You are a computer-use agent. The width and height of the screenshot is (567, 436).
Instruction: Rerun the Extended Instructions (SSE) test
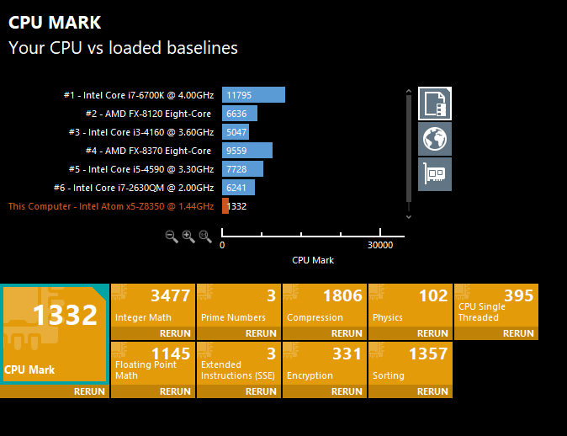[x=261, y=391]
